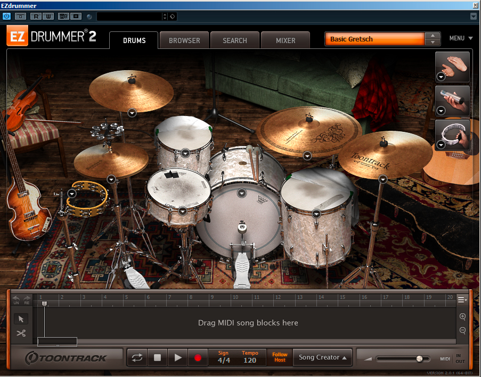Open the top-left crash cymbal dropdown
481x377 pixels.
pos(132,113)
